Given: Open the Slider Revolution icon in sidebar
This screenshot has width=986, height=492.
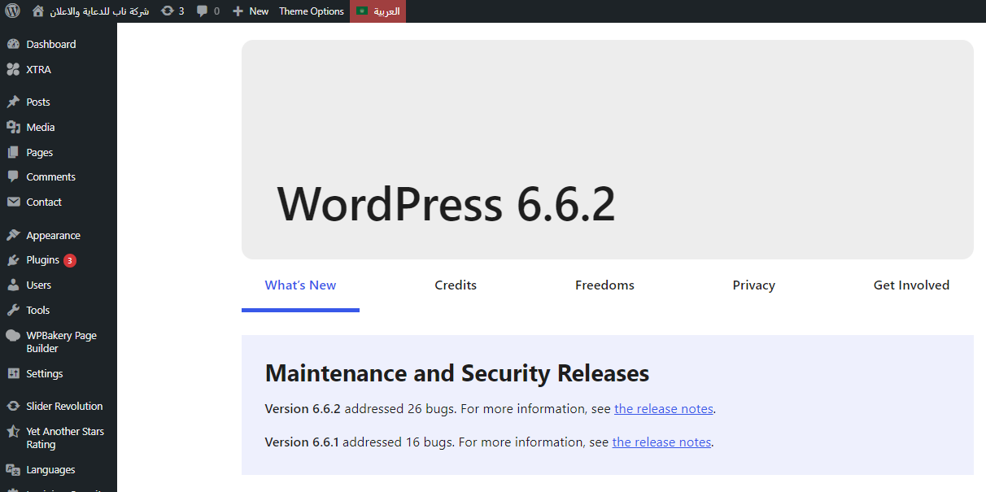Looking at the screenshot, I should (x=13, y=407).
